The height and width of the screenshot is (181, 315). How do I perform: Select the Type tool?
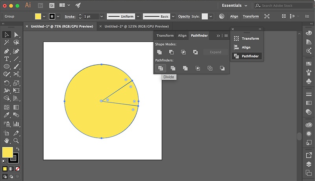(x=6, y=59)
